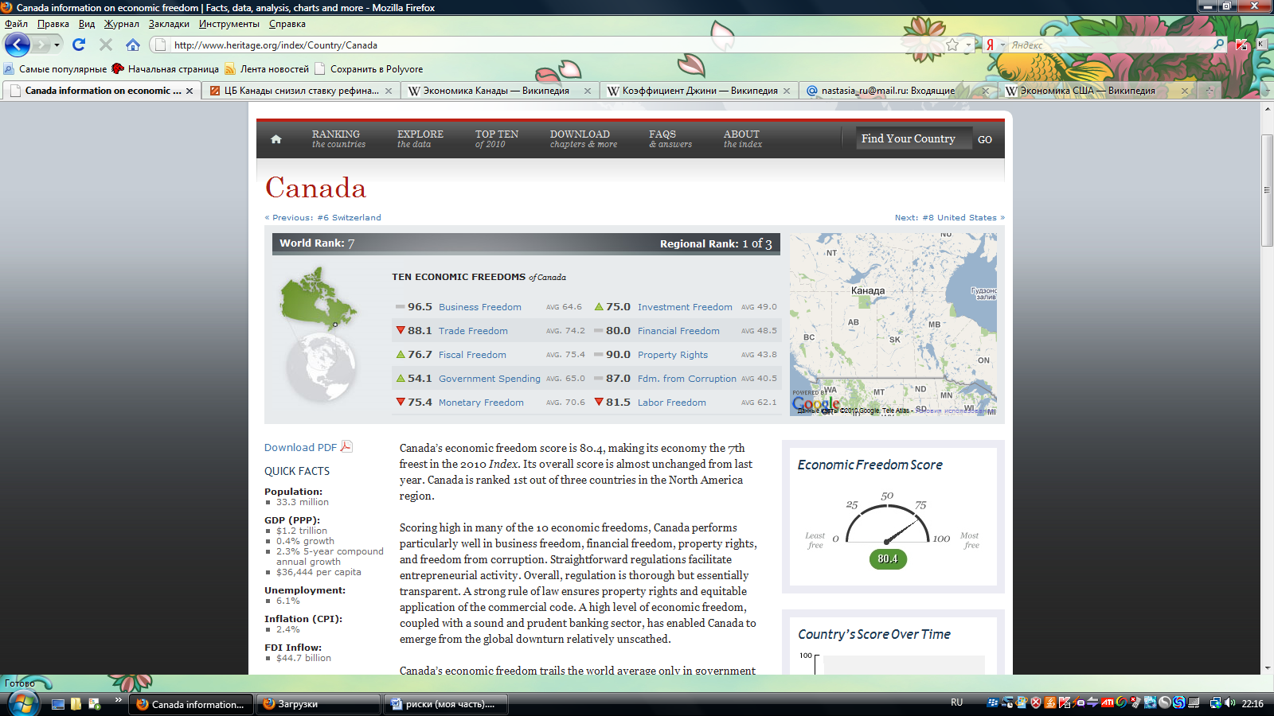Open ABOUT the index nav item
Screen dimensions: 1274x716
(x=742, y=138)
